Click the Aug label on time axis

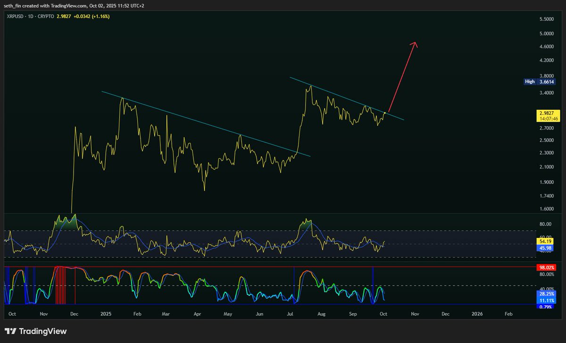click(322, 313)
